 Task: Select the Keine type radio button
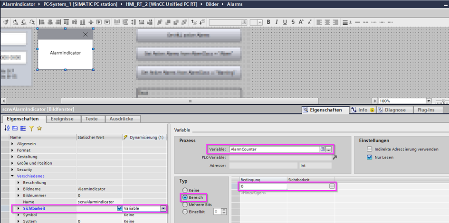click(185, 190)
